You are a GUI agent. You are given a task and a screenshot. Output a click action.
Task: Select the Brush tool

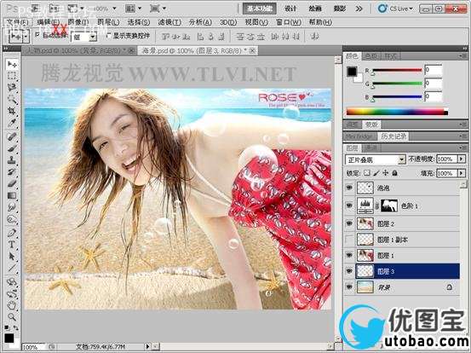[12, 148]
